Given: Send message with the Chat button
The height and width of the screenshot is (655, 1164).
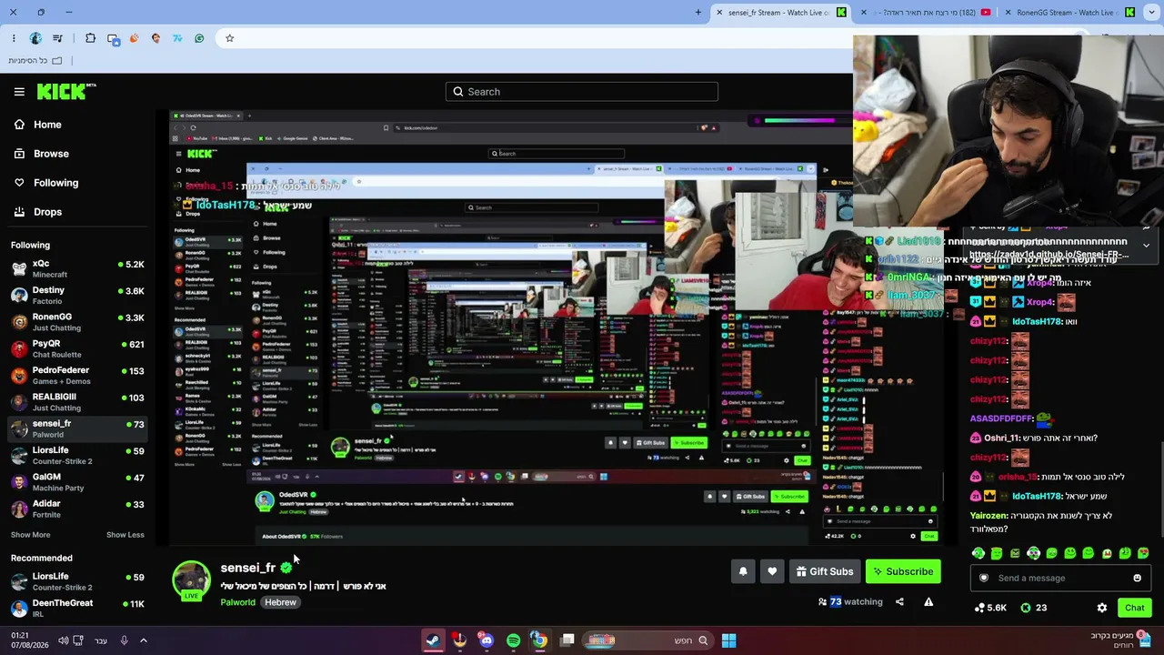Looking at the screenshot, I should [1134, 608].
